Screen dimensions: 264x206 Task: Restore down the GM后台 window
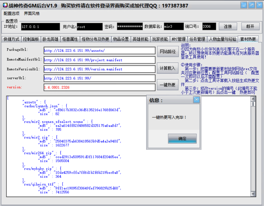(x=251, y=5)
